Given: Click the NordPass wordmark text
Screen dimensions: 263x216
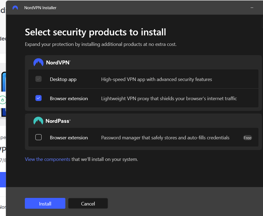Looking at the screenshot, I should coord(58,121).
